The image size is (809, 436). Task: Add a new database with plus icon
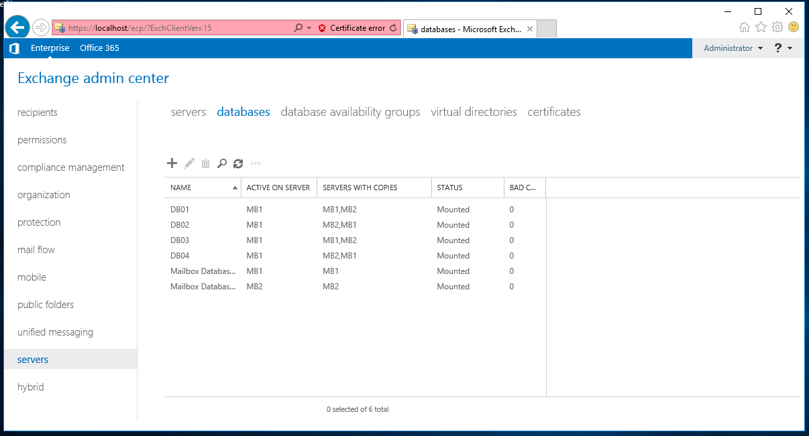(172, 163)
